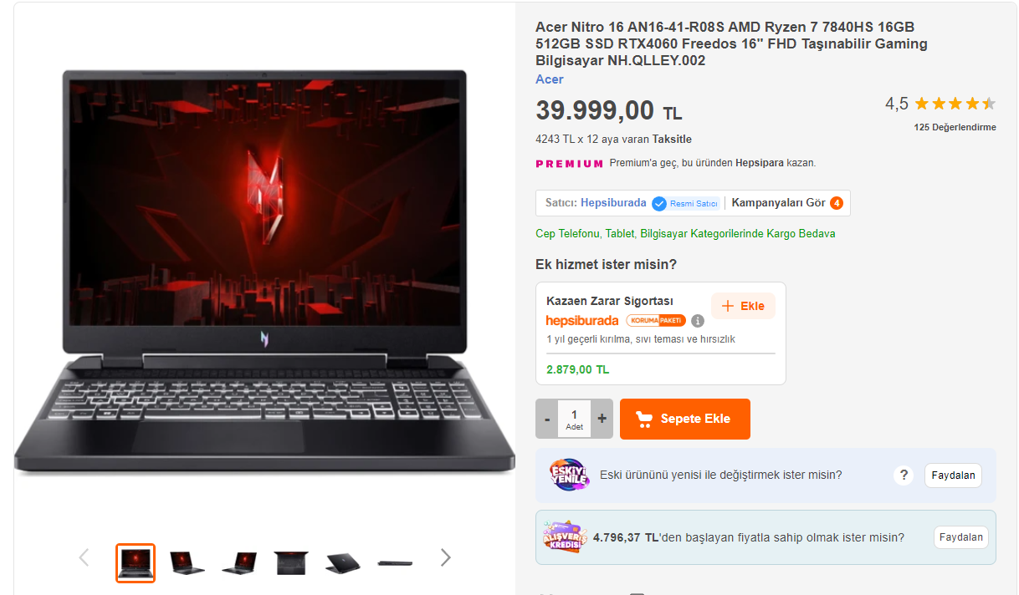
Task: Click the info icon next to Koruma Paketi
Action: coord(698,321)
